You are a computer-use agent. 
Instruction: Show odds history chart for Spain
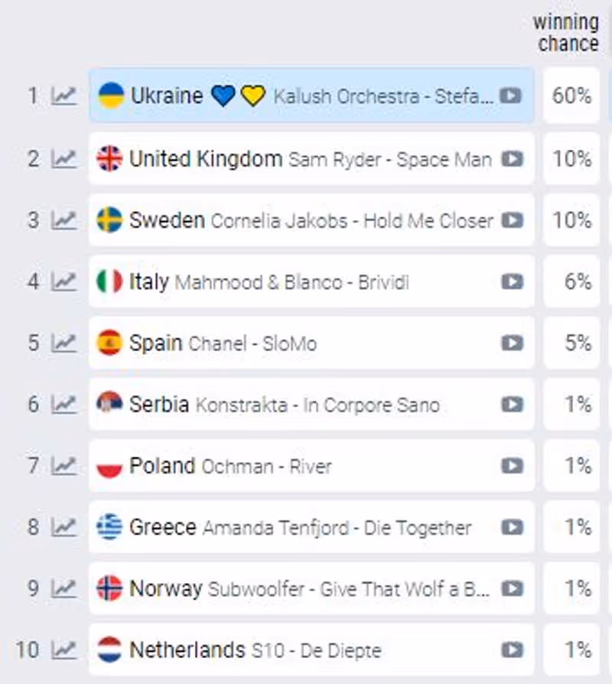64,343
